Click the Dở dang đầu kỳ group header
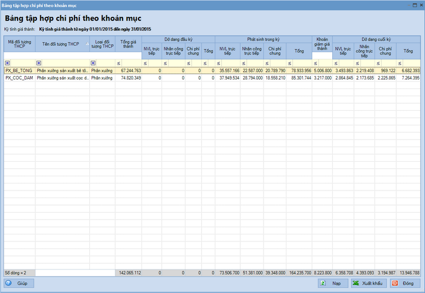The width and height of the screenshot is (425, 293). 178,39
